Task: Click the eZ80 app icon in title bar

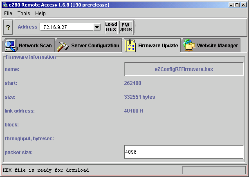Action: [x=5, y=5]
